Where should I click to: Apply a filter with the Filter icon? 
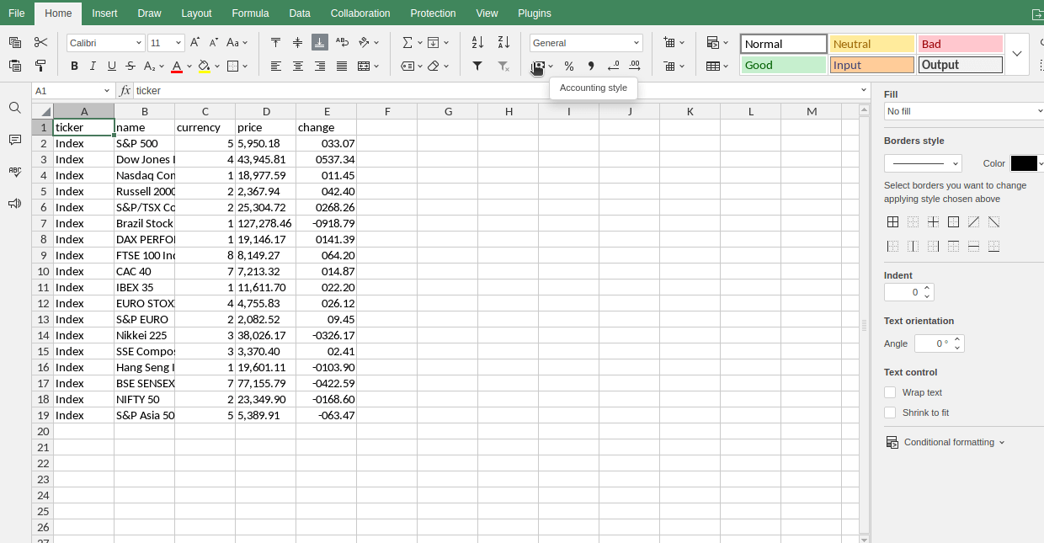click(x=477, y=66)
